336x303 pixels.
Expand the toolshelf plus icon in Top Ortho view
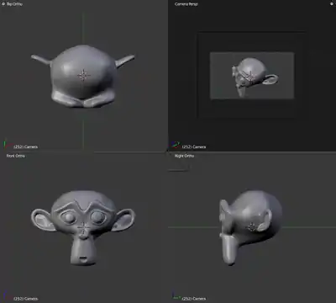coord(3,4)
